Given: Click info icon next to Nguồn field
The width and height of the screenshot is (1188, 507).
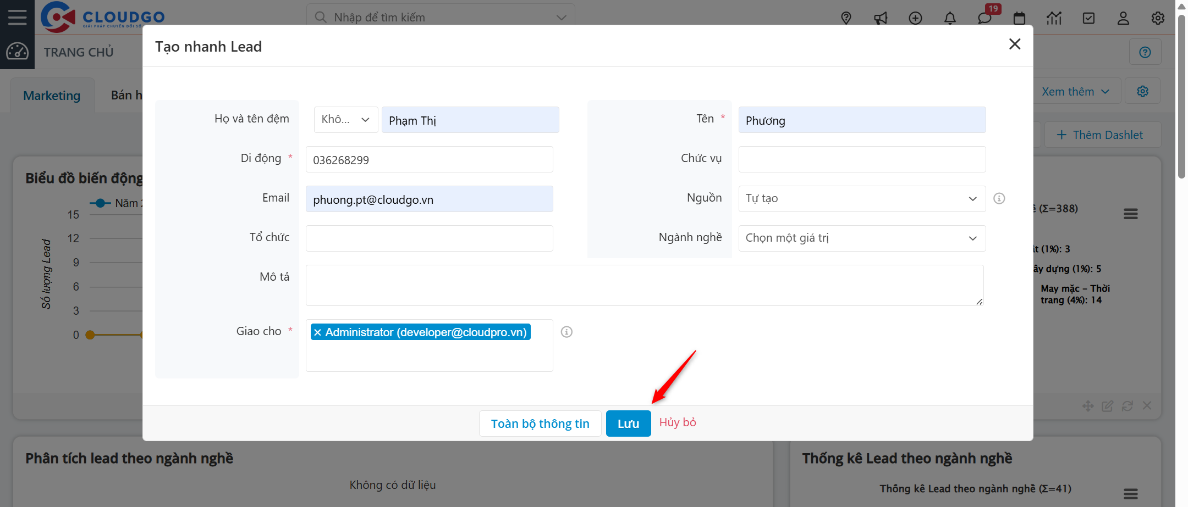Looking at the screenshot, I should point(999,198).
